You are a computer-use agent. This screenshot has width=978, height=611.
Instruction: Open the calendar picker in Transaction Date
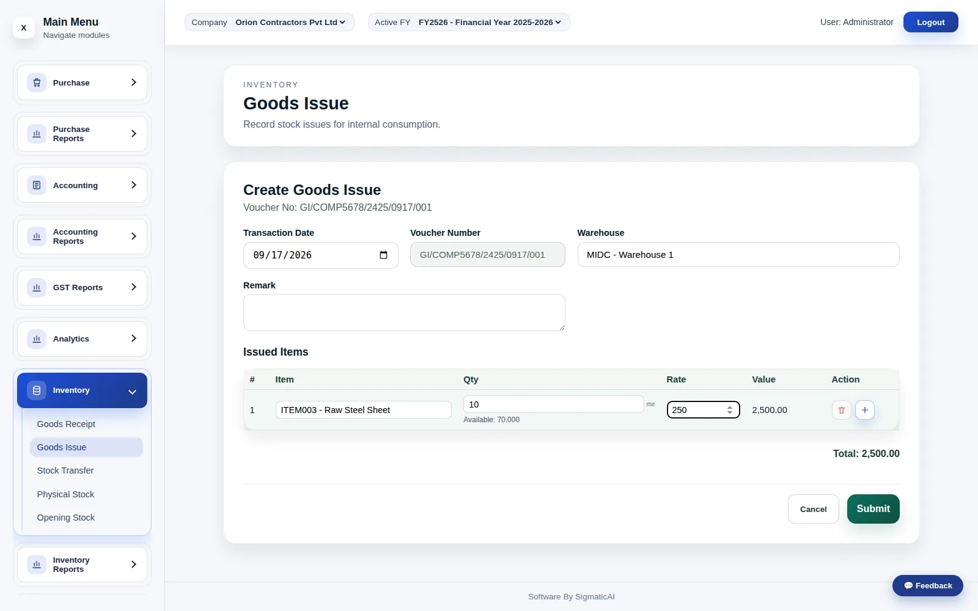[x=383, y=255]
